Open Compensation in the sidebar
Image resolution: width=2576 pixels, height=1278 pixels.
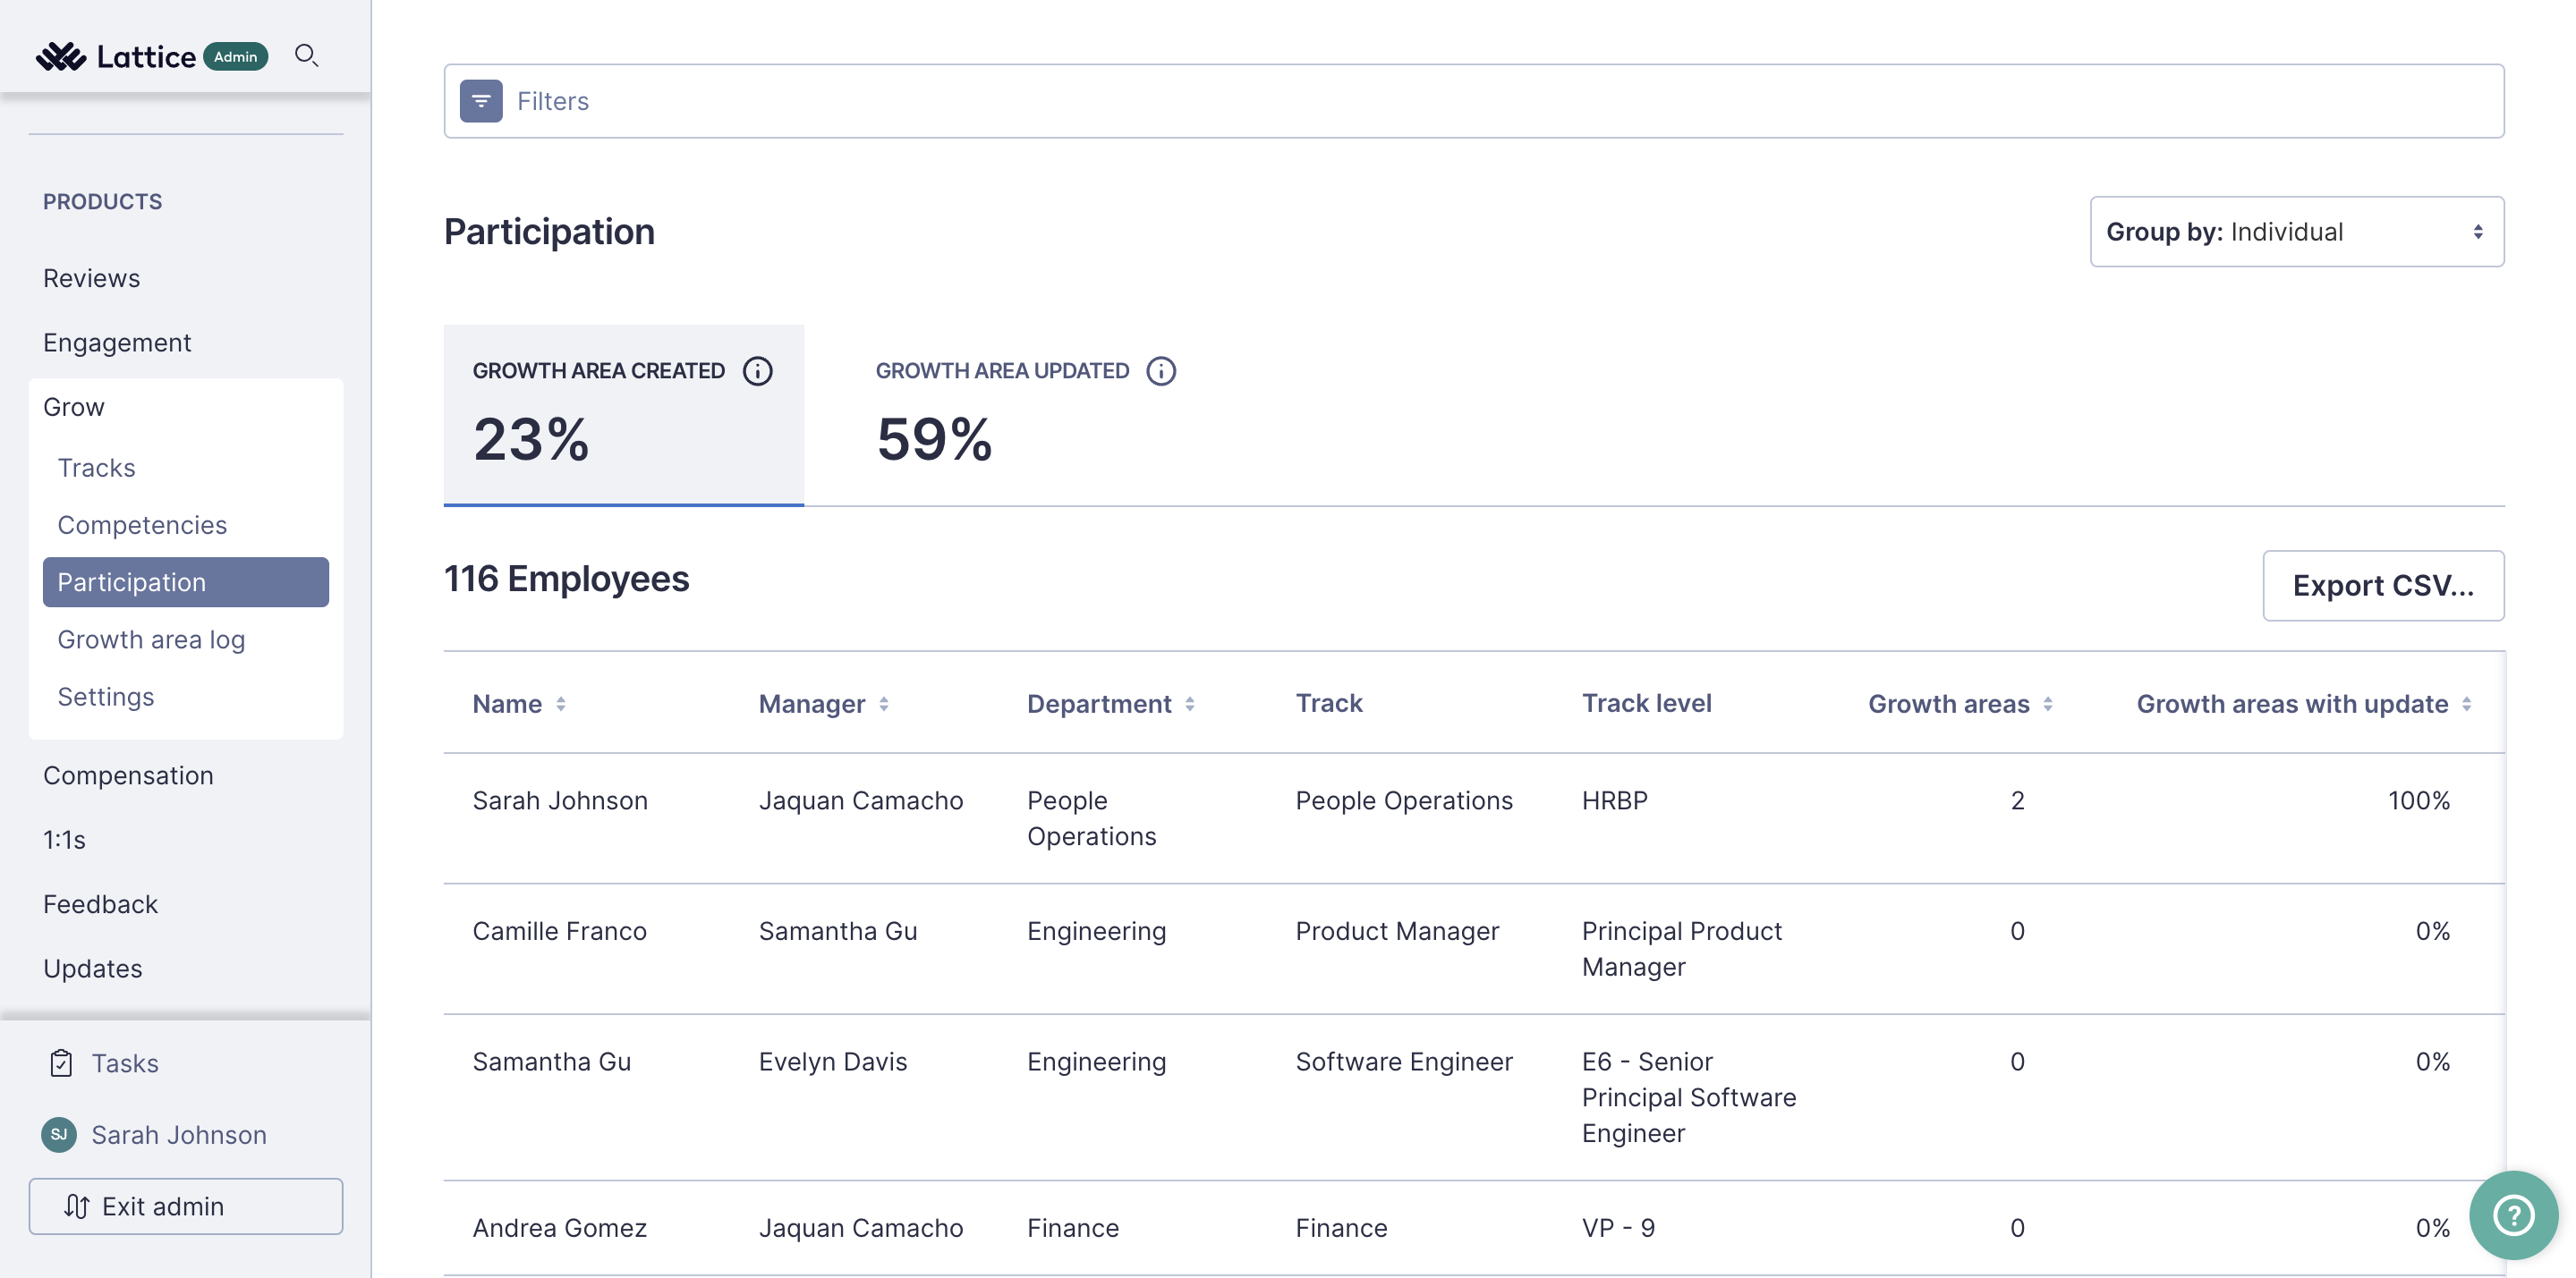[x=128, y=775]
